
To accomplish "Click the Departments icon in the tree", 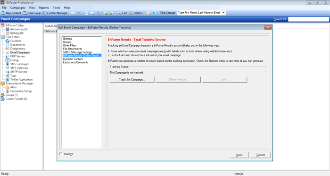I will pyautogui.click(x=8, y=45).
